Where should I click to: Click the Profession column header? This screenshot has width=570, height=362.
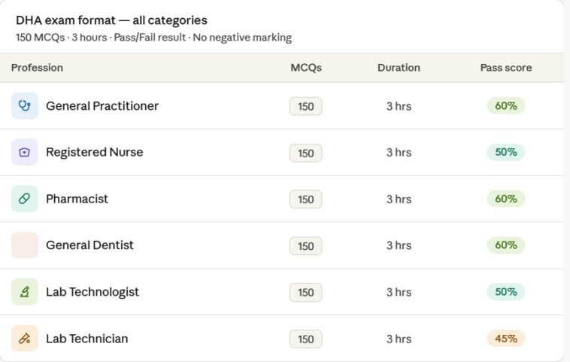pyautogui.click(x=37, y=68)
